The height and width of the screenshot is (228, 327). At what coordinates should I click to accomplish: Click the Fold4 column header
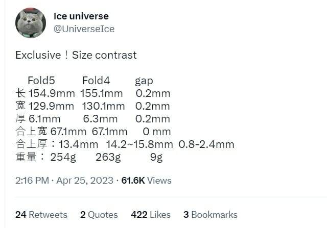click(x=96, y=81)
